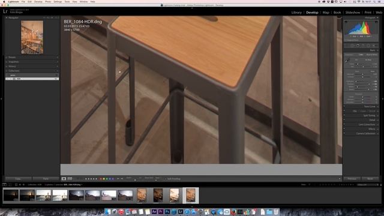This screenshot has height=216, width=384.
Task: Open Premiere Pro from the Dock
Action: (161, 212)
